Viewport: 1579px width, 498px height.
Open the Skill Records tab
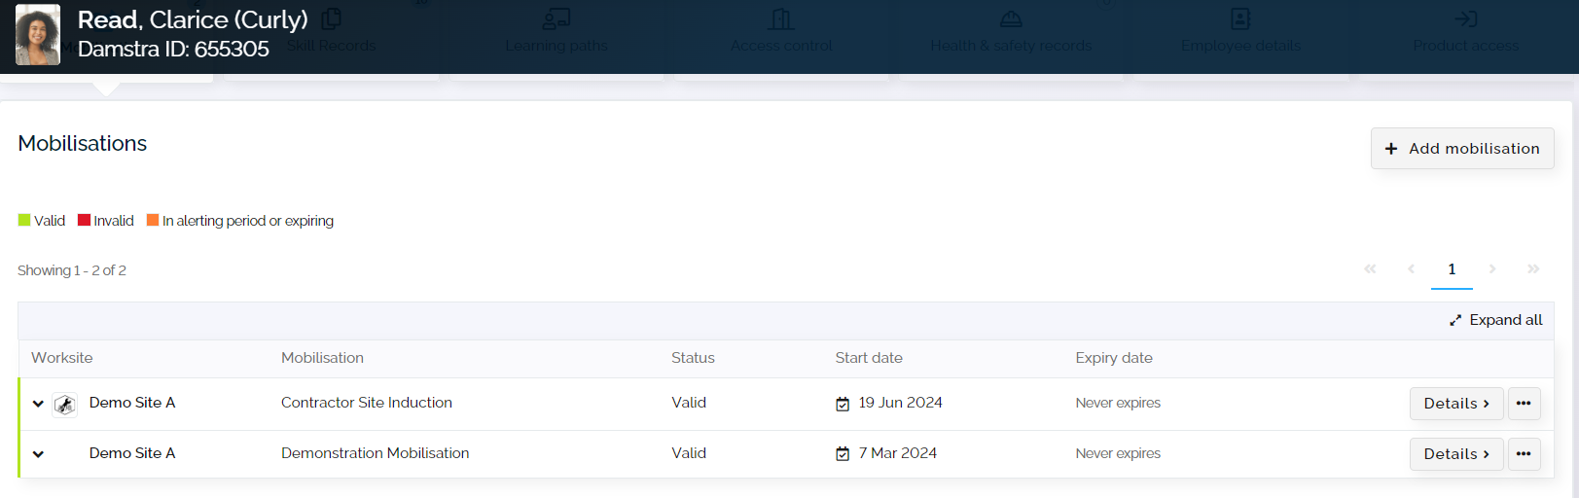click(332, 45)
